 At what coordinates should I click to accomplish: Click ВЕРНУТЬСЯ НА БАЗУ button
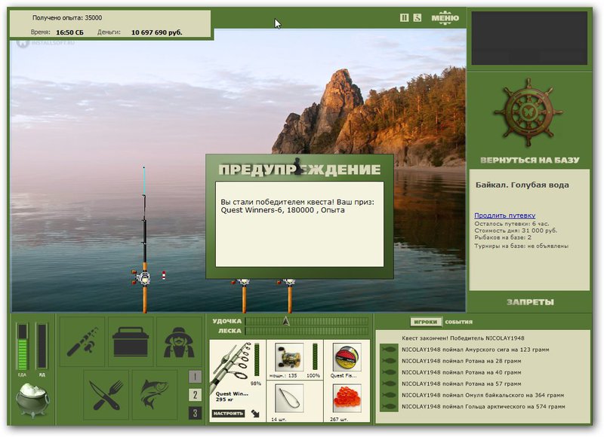pos(530,160)
